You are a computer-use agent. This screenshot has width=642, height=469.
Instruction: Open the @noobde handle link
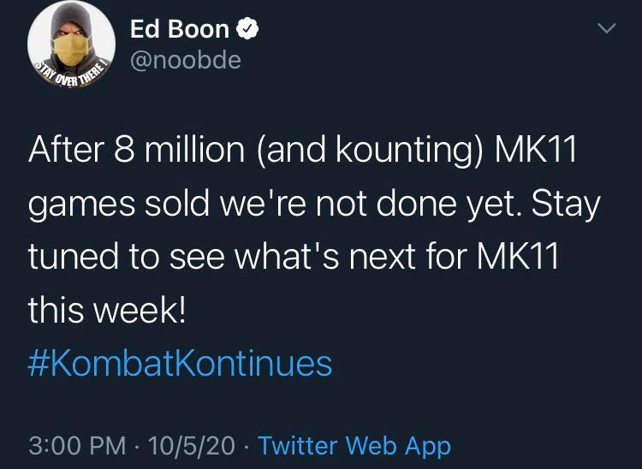(x=186, y=60)
